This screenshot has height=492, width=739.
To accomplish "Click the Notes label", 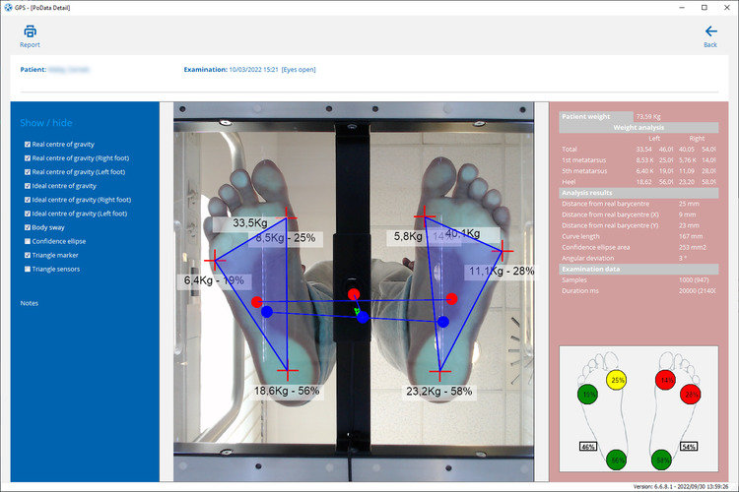I will point(30,303).
